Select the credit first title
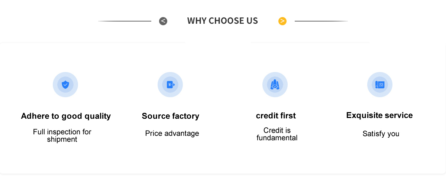 pos(276,115)
